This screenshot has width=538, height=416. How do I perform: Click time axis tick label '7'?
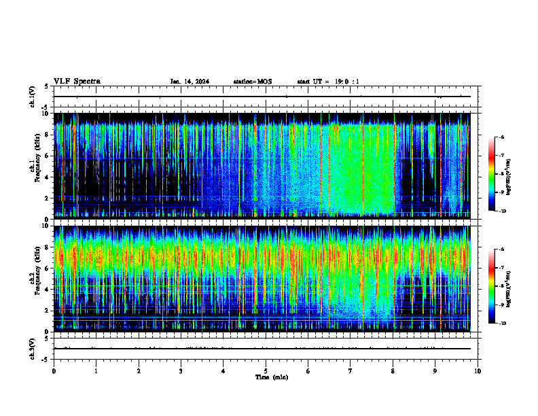pyautogui.click(x=351, y=371)
